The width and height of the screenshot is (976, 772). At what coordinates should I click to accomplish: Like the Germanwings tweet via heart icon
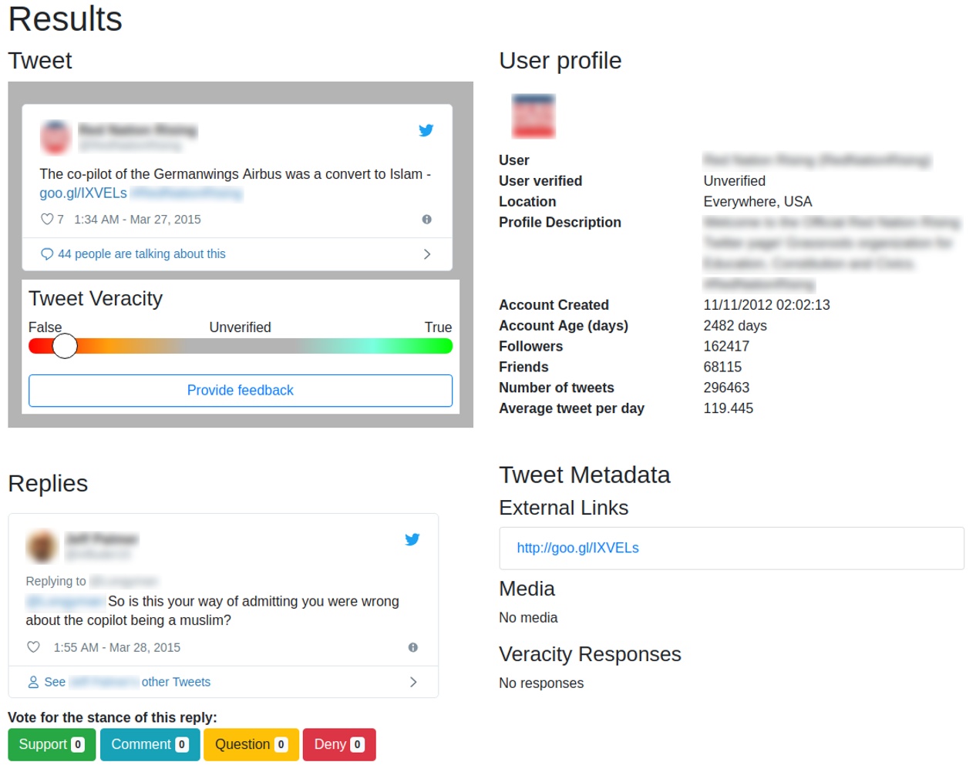pos(46,219)
